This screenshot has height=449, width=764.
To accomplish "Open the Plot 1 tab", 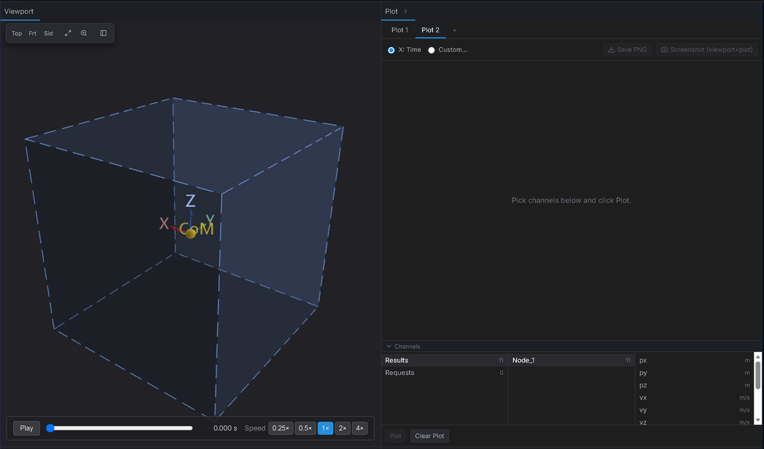I will pos(399,30).
